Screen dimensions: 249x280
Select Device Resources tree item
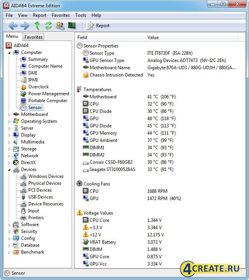coord(46,204)
